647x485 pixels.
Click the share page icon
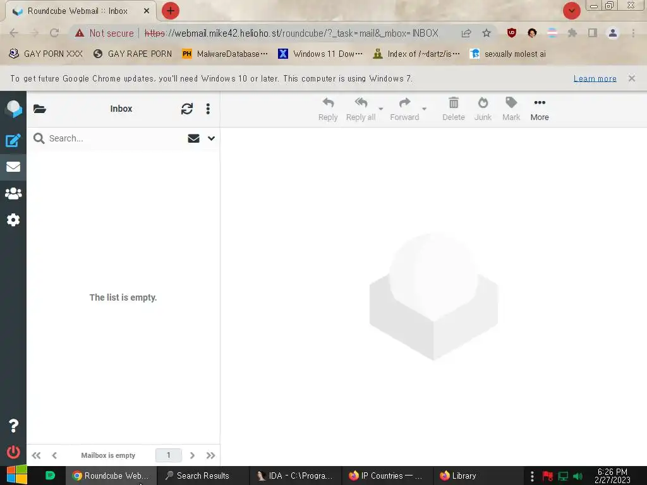(x=466, y=33)
